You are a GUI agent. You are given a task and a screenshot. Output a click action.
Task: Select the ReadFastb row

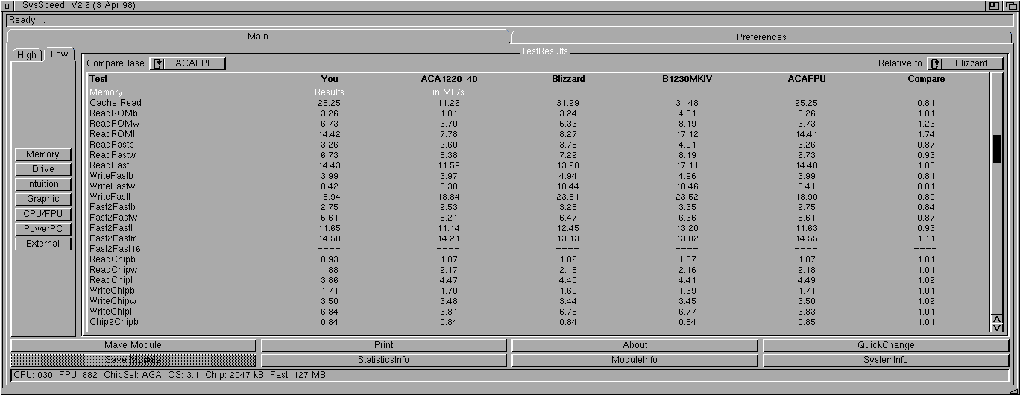pos(538,145)
